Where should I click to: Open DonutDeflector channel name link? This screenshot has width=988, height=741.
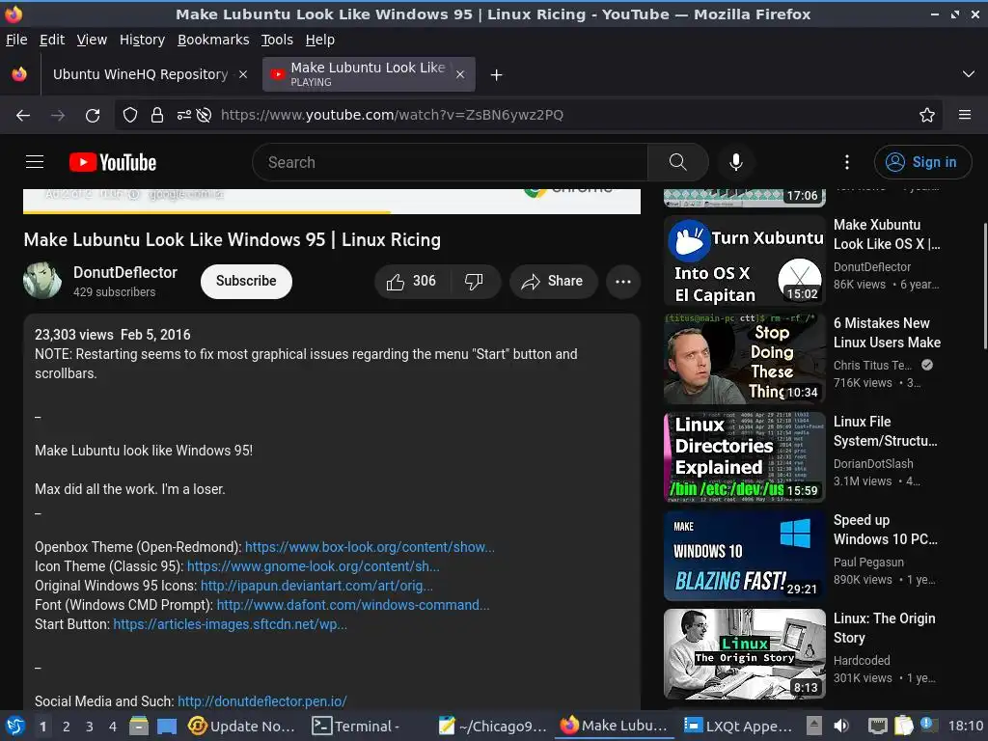point(125,272)
